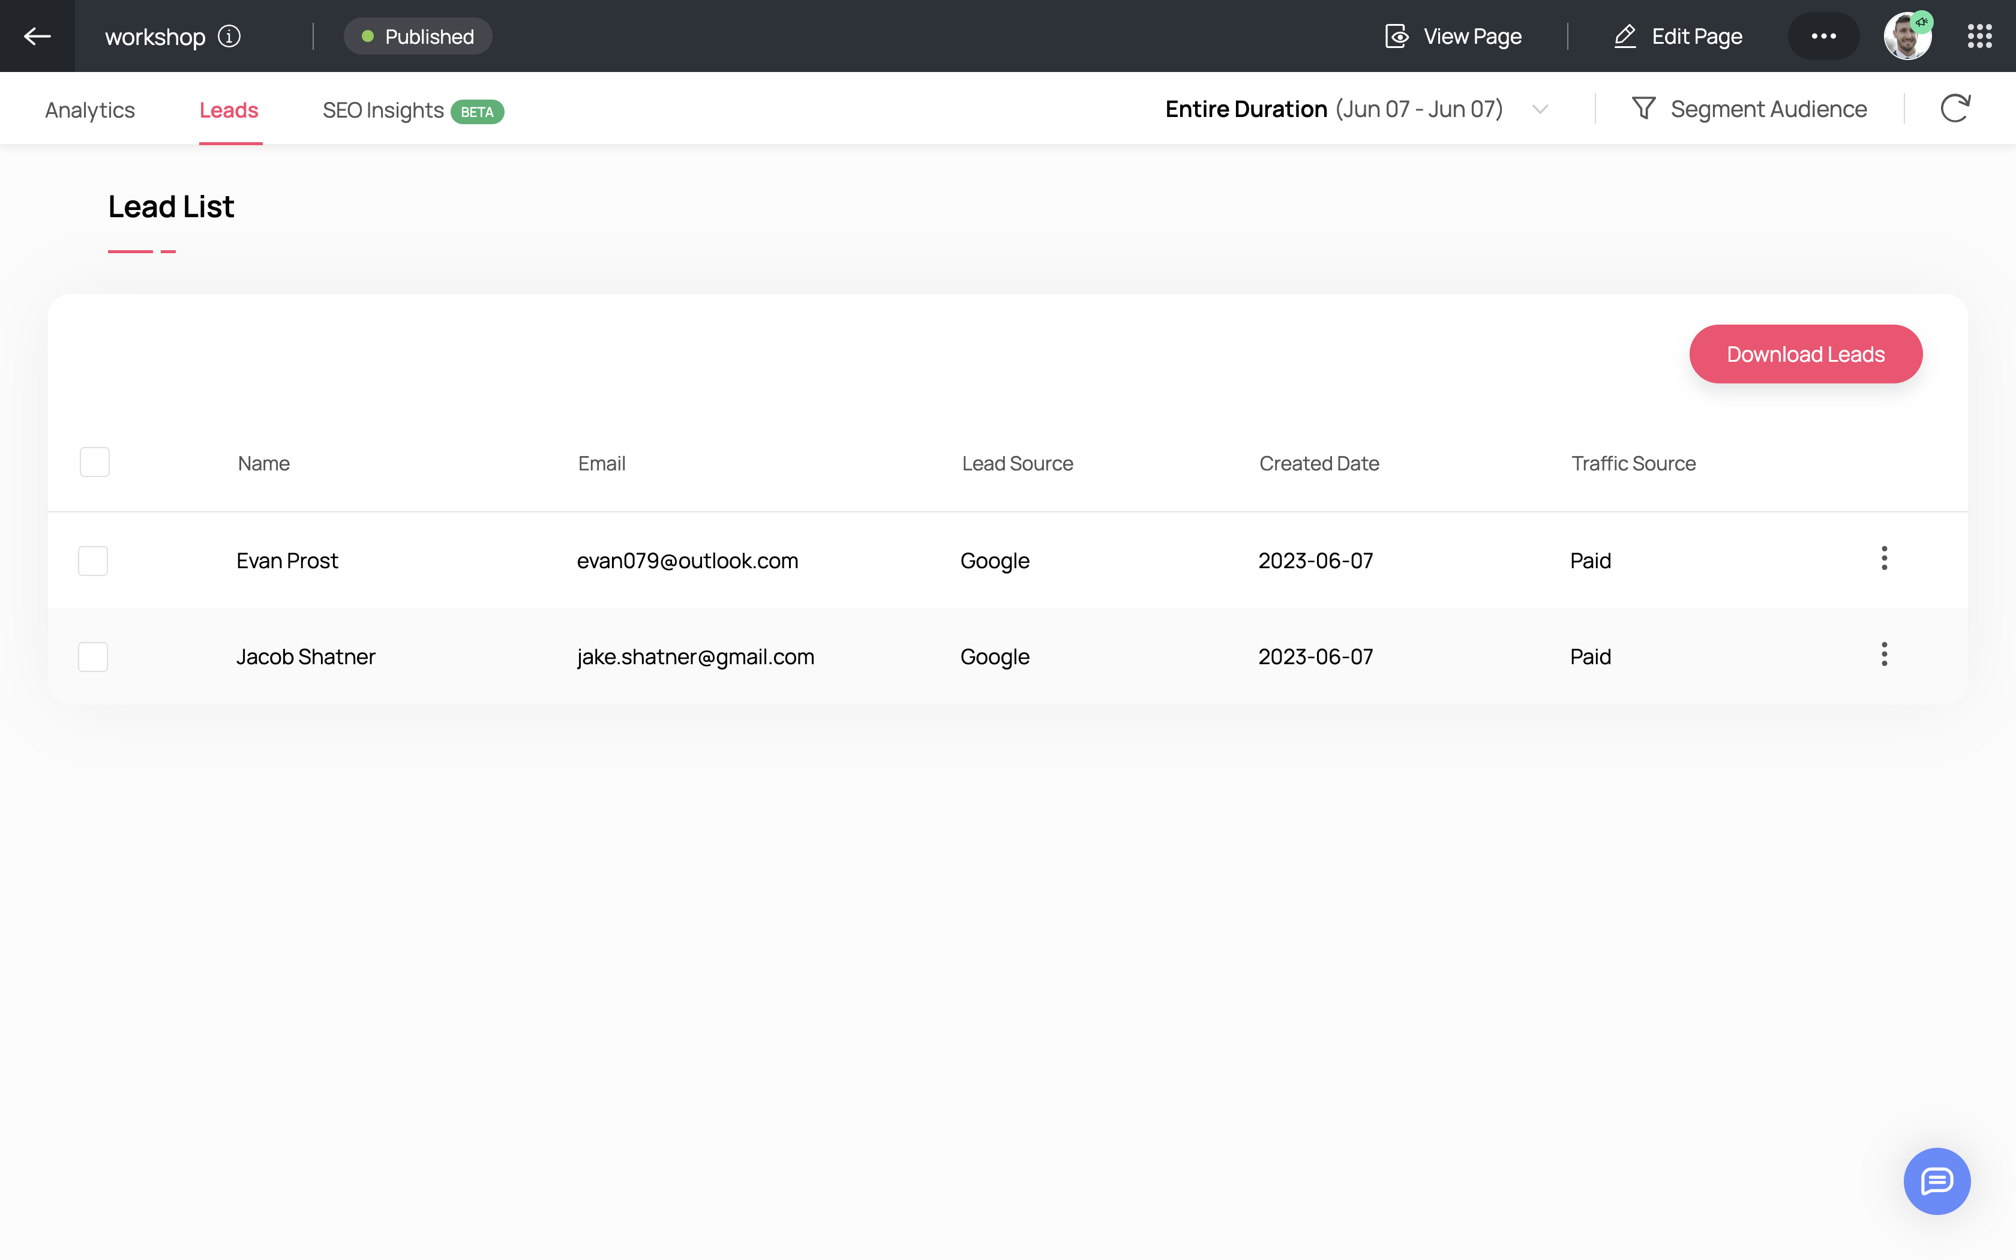The image size is (2016, 1260).
Task: Select the Jacob Shatner row checkbox
Action: coord(94,656)
